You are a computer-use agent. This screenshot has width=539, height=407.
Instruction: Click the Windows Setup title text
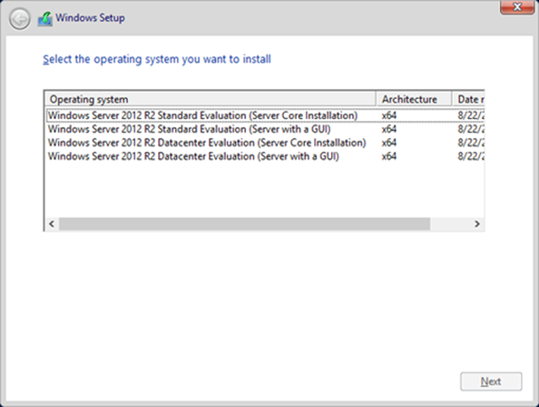90,18
